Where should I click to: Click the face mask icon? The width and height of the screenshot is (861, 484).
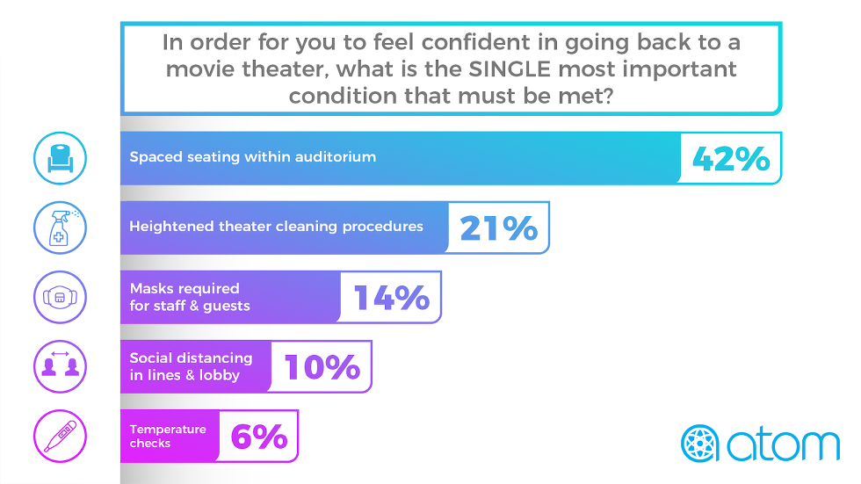click(60, 297)
